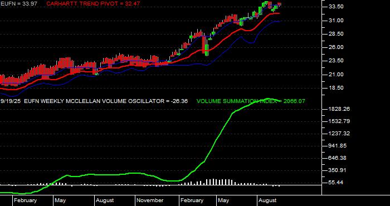This screenshot has width=390, height=206.
Task: Click the 1532.79 summation axis value
Action: (339, 121)
